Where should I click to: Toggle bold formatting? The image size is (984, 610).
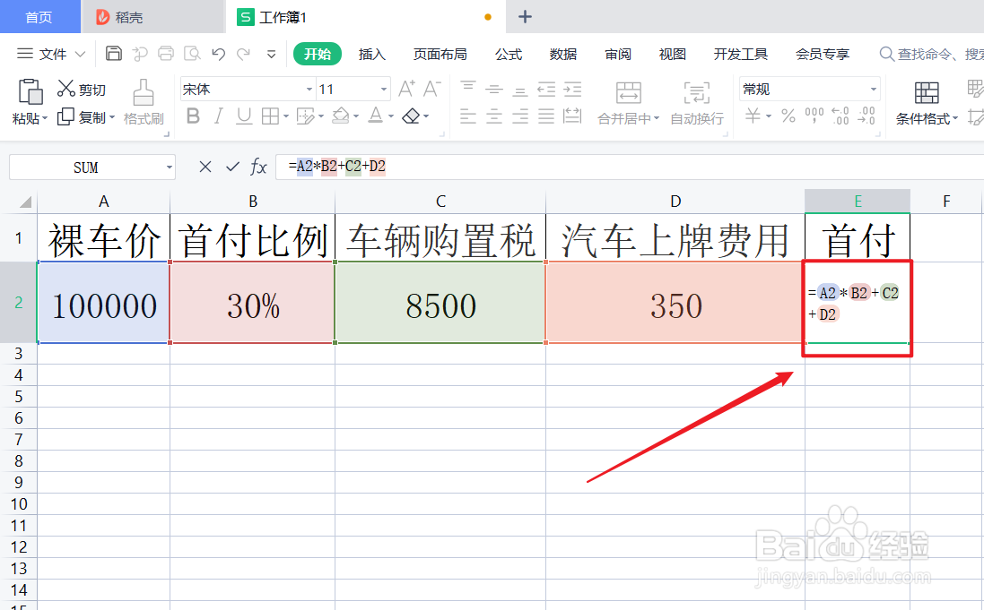click(x=194, y=116)
